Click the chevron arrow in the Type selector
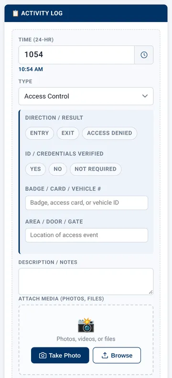This screenshot has height=378, width=172. (145, 96)
